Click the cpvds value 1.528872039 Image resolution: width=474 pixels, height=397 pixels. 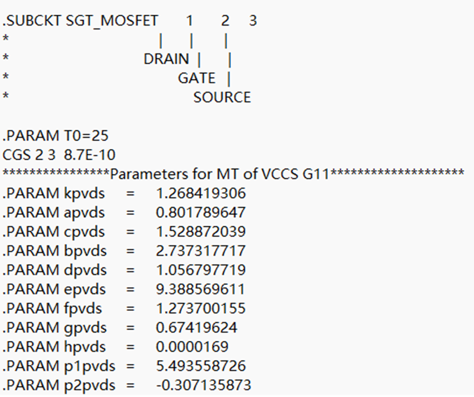[201, 232]
